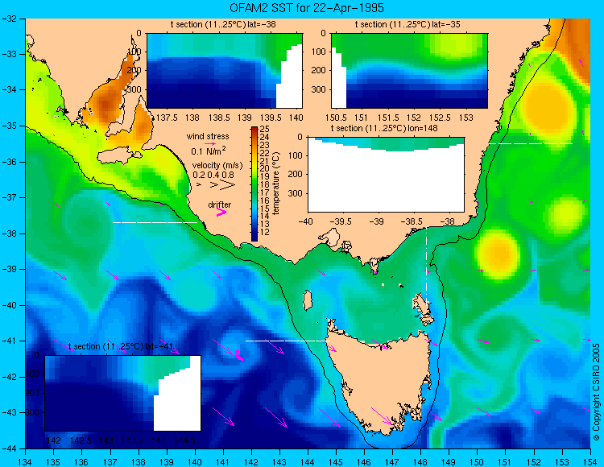Image resolution: width=604 pixels, height=467 pixels.
Task: Click the chart title OFAM2 SST for 22-Apr-1995
Action: point(307,8)
